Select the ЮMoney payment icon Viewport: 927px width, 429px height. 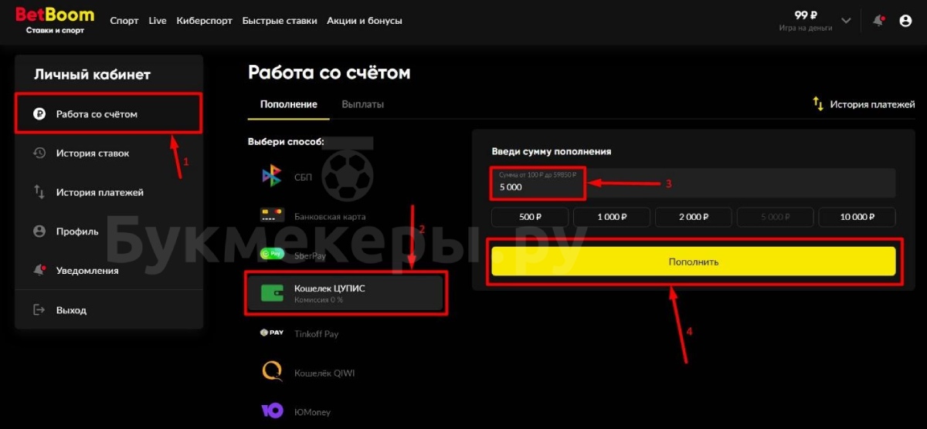pos(272,411)
